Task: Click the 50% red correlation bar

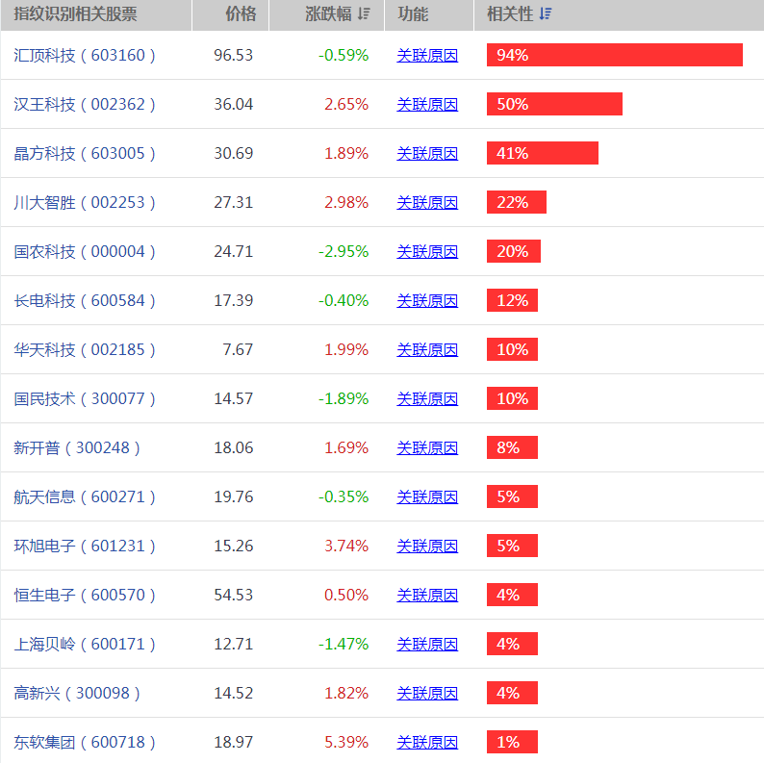Action: (x=554, y=105)
